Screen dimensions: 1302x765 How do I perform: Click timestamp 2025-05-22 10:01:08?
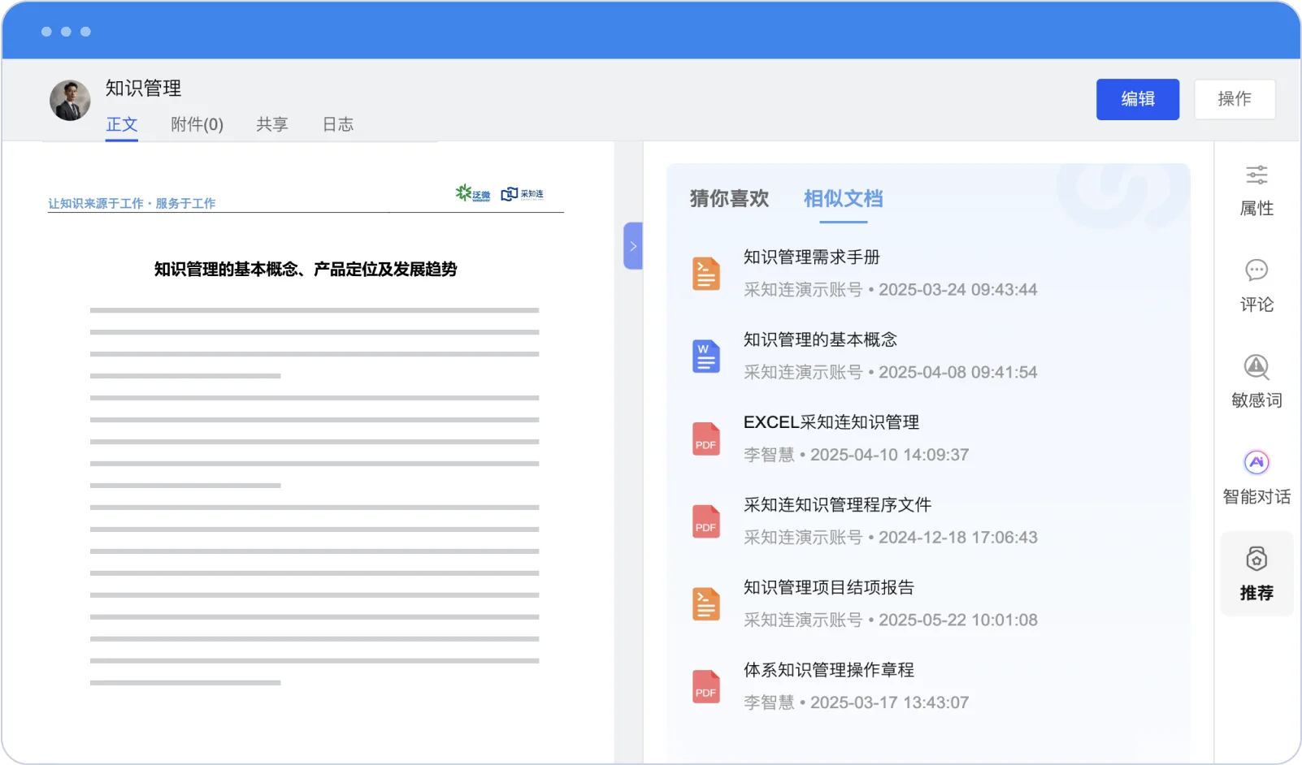pos(958,620)
